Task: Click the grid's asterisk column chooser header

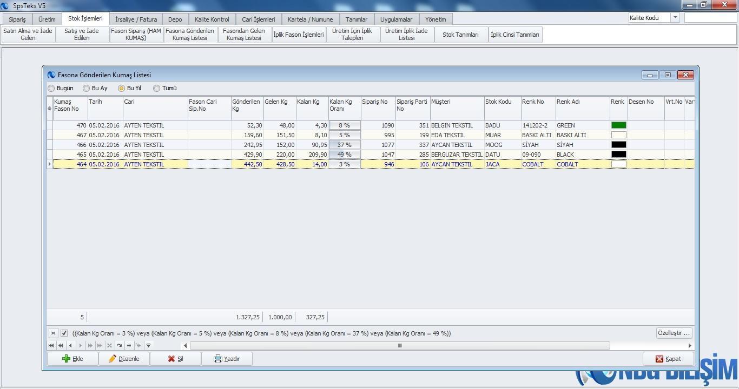Action: [x=50, y=108]
